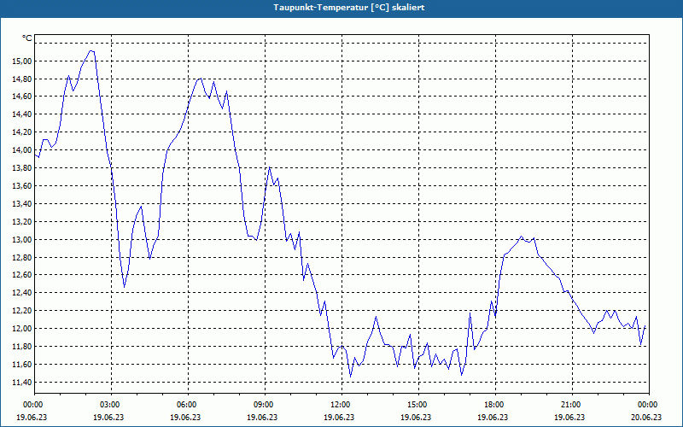Click the '14,00' y-axis tick label
Screen dimensions: 683x427
click(x=22, y=150)
